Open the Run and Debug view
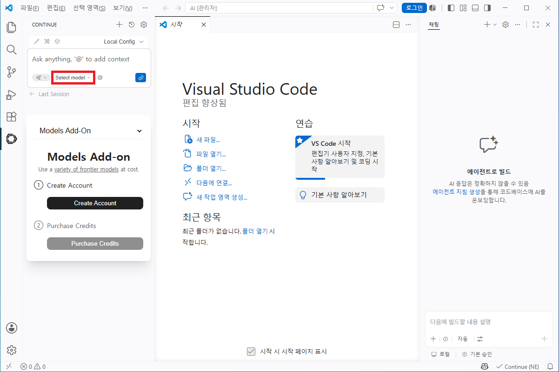The image size is (559, 372). pos(12,94)
